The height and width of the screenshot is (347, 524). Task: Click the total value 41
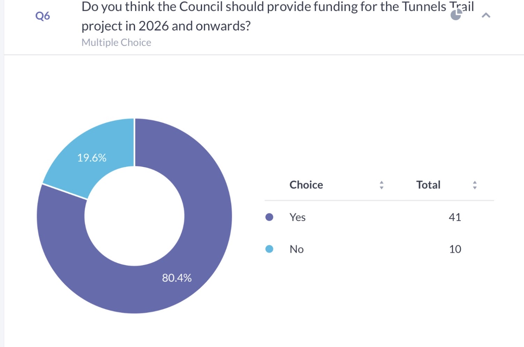455,217
